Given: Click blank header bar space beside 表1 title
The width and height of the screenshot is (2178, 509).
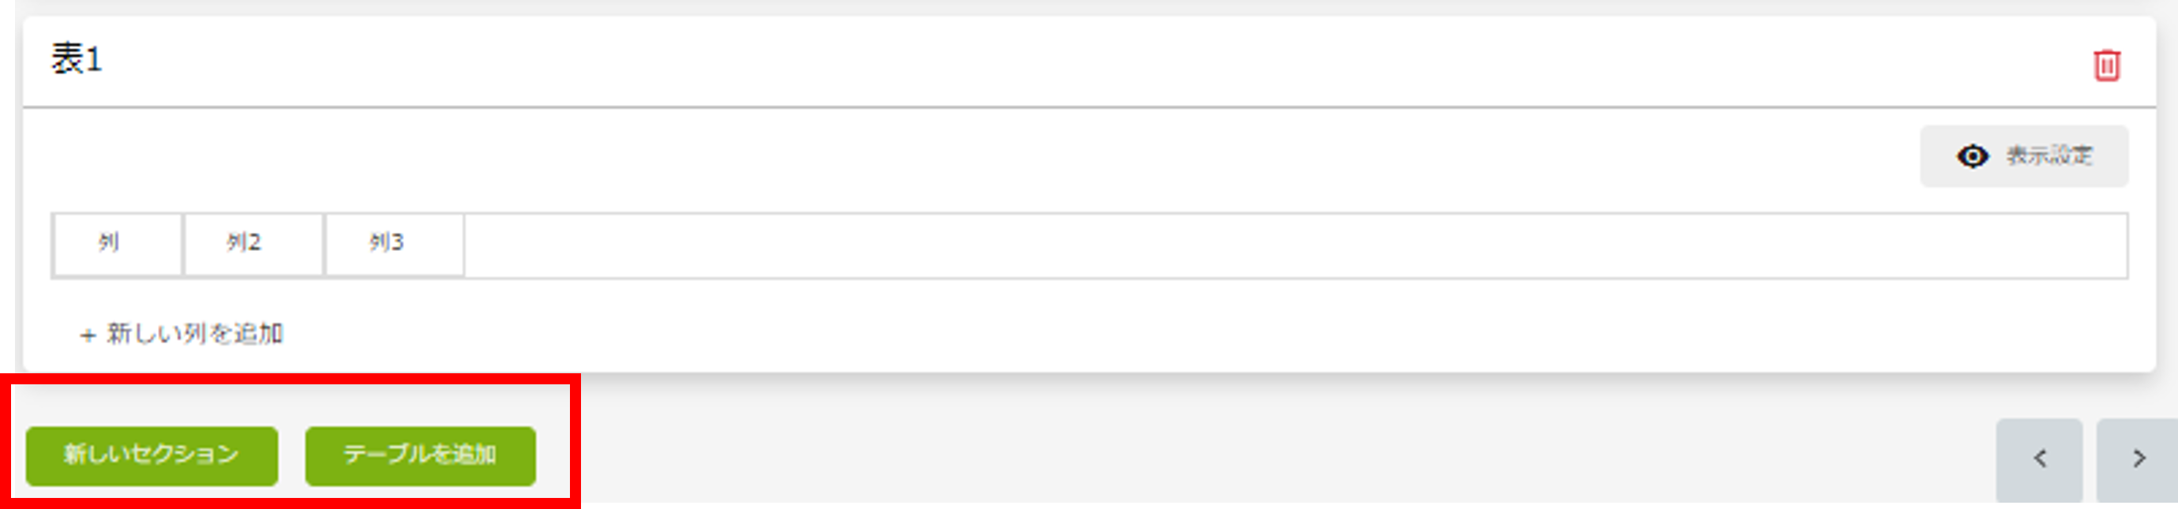Looking at the screenshot, I should (x=1099, y=61).
